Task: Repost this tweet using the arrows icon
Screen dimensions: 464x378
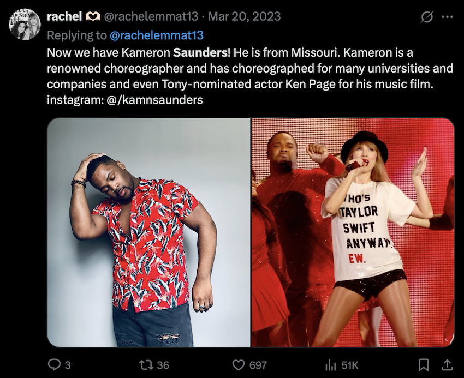Action: pyautogui.click(x=144, y=365)
